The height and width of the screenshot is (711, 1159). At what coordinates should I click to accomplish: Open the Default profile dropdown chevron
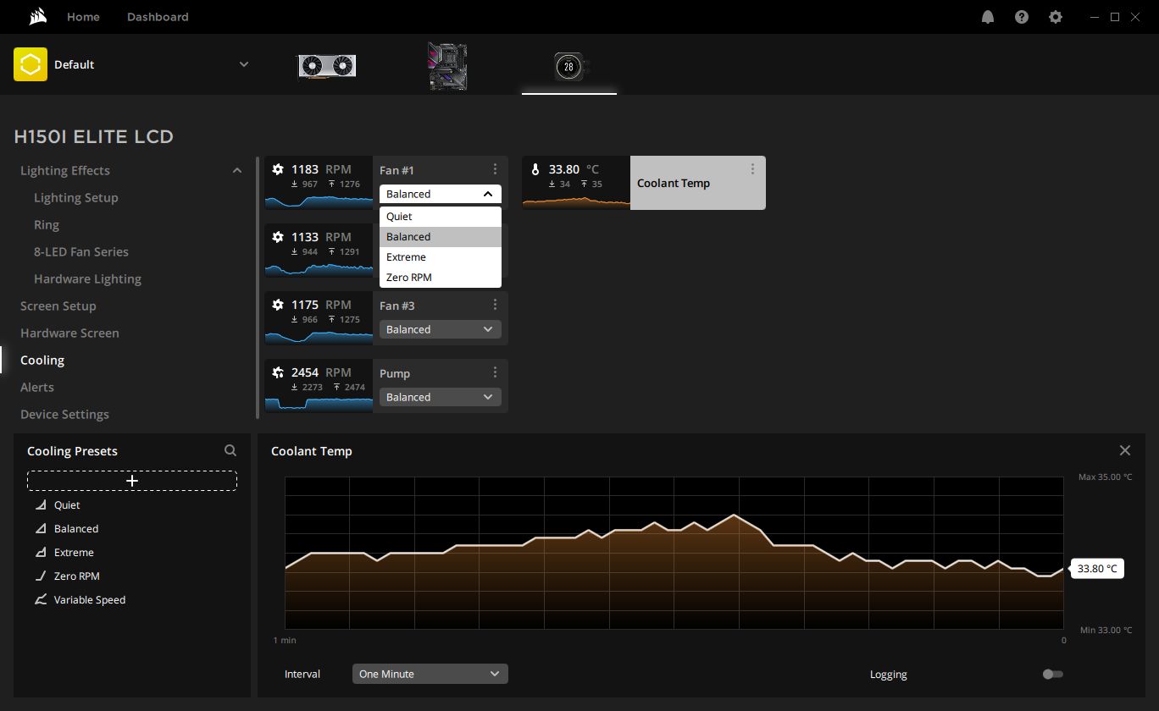[244, 64]
